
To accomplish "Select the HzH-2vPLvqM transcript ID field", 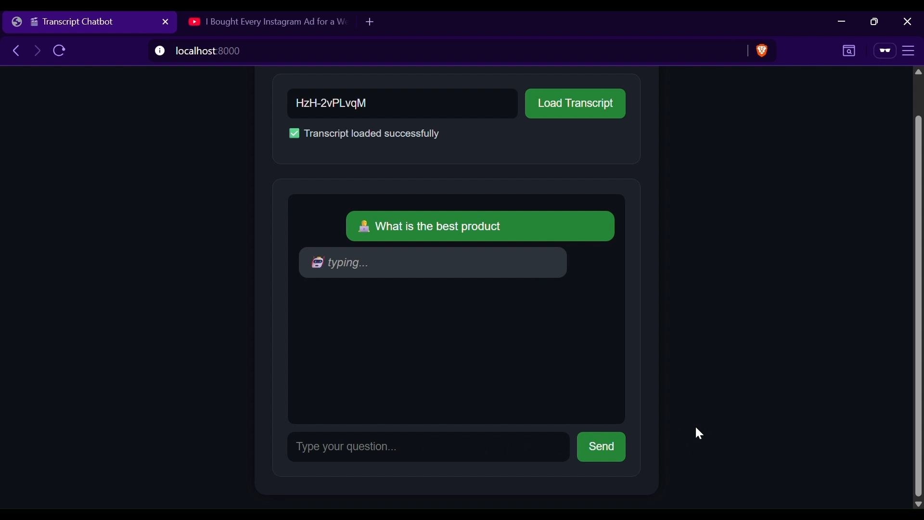I will pyautogui.click(x=402, y=104).
